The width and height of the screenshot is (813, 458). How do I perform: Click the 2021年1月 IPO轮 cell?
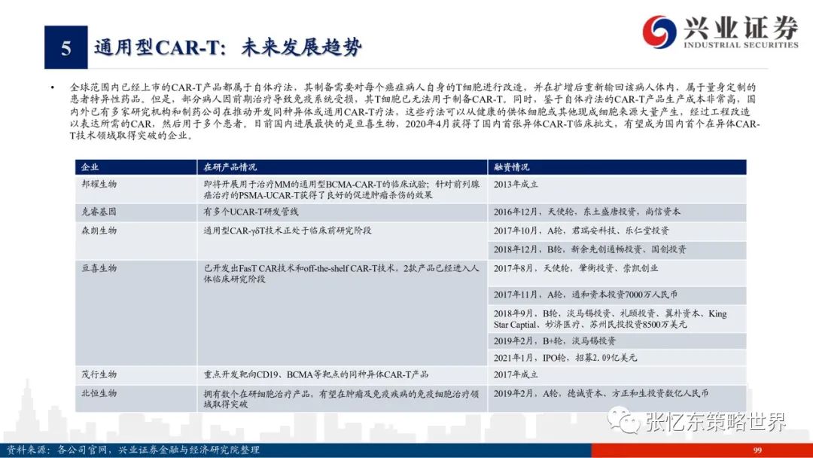tap(617, 358)
